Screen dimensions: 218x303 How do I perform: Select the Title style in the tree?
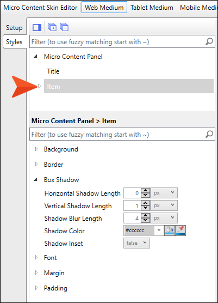[53, 71]
